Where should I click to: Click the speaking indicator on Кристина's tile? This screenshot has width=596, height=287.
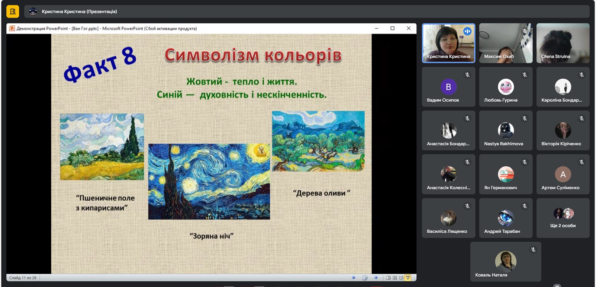point(467,32)
